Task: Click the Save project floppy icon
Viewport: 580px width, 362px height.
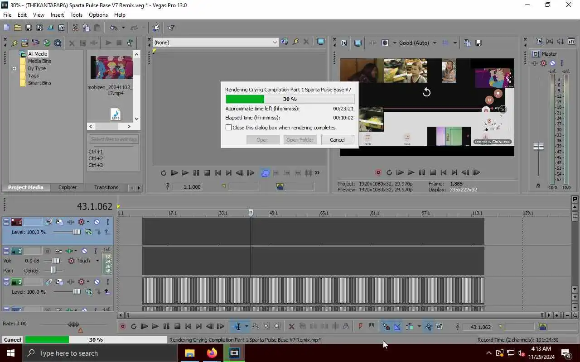Action: [28, 28]
